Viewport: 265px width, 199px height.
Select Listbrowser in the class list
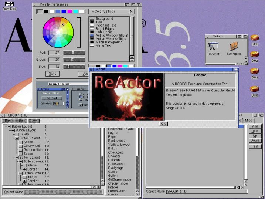[x=116, y=191]
